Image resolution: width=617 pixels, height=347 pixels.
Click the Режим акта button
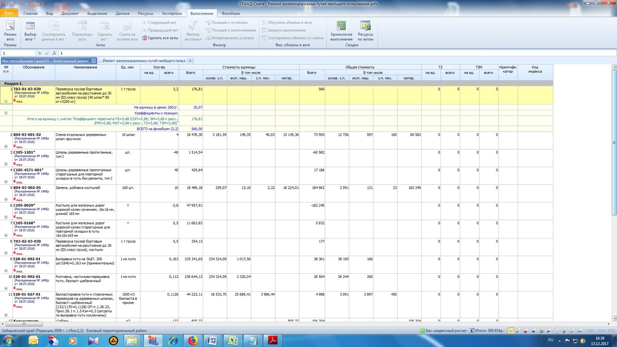click(10, 31)
